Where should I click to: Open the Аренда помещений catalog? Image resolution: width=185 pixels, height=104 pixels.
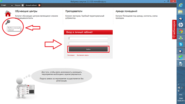click(x=126, y=11)
